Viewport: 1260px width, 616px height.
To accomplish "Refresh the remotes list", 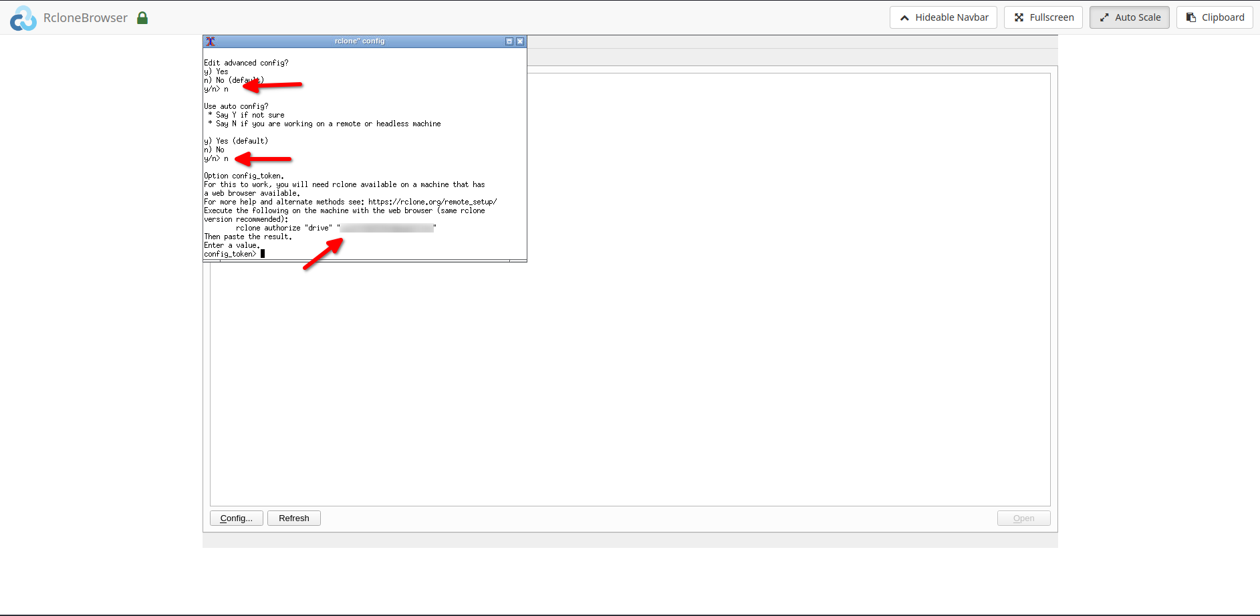I will [x=293, y=518].
